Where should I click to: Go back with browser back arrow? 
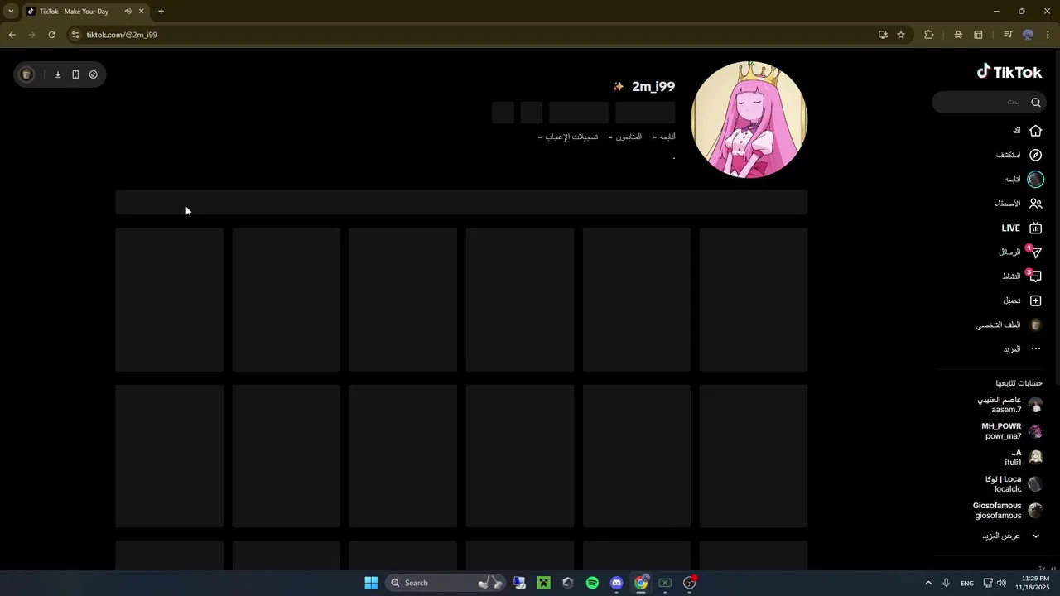point(12,35)
